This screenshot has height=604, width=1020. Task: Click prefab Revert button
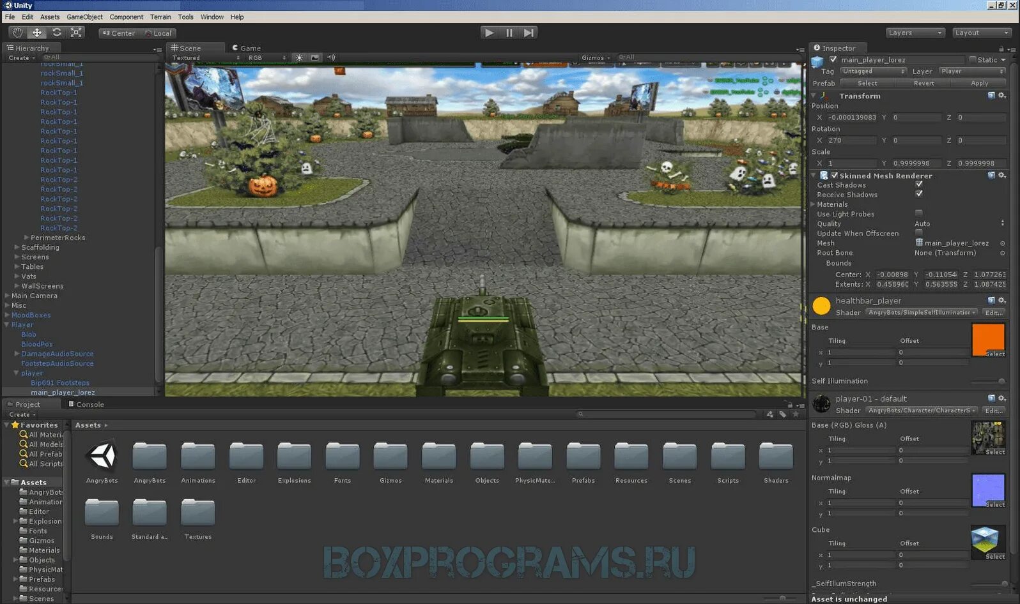pos(923,83)
